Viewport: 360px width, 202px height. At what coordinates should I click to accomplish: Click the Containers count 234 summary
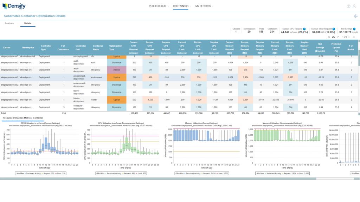272,32
